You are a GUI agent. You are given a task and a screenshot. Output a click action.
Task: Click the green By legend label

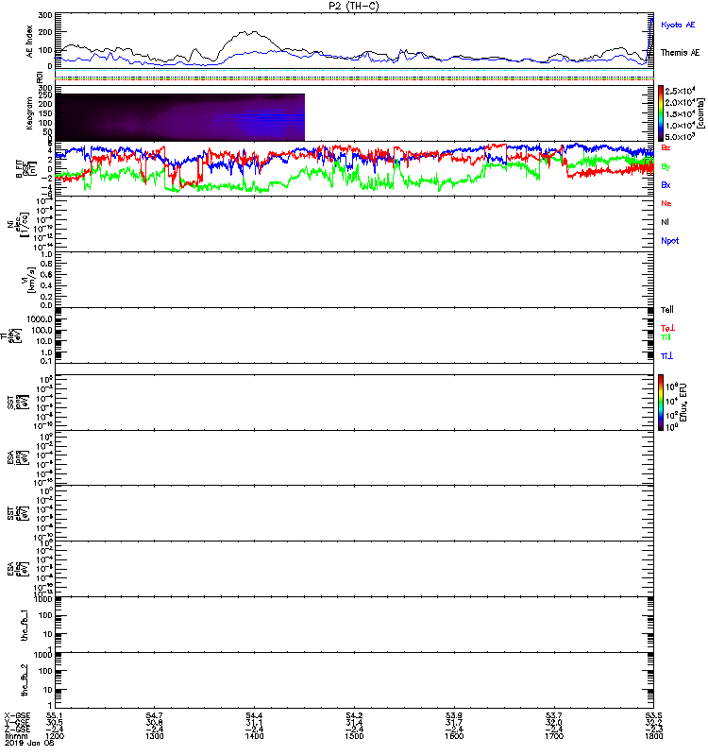tap(666, 166)
